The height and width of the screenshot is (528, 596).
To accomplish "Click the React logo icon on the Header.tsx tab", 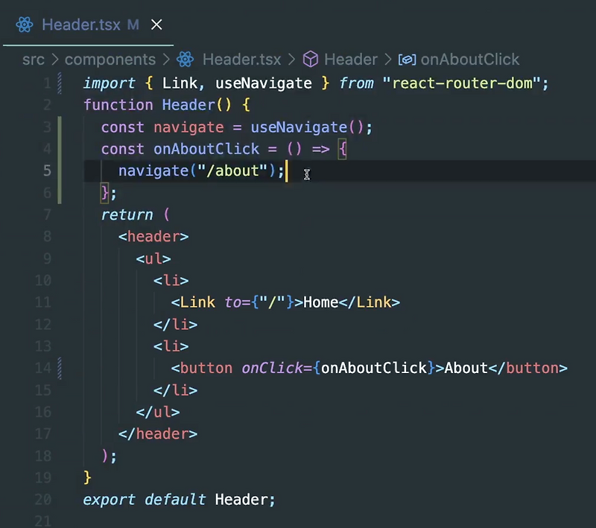I will point(25,24).
